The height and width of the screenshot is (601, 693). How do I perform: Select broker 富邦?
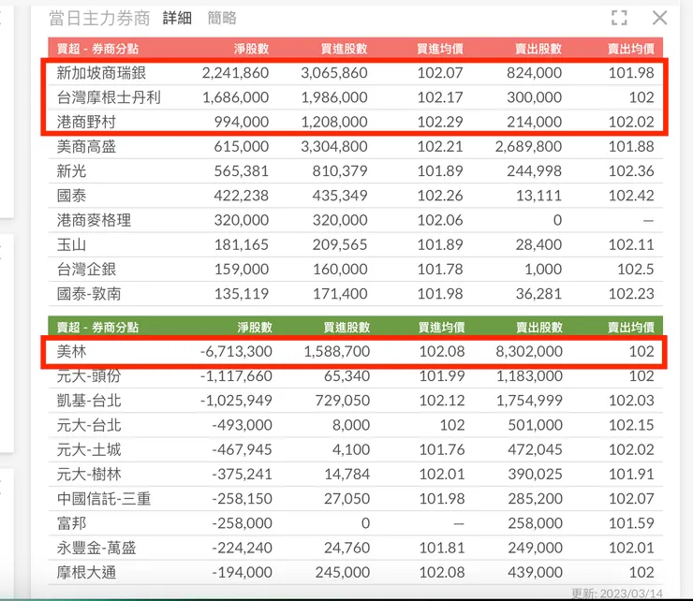pos(71,523)
